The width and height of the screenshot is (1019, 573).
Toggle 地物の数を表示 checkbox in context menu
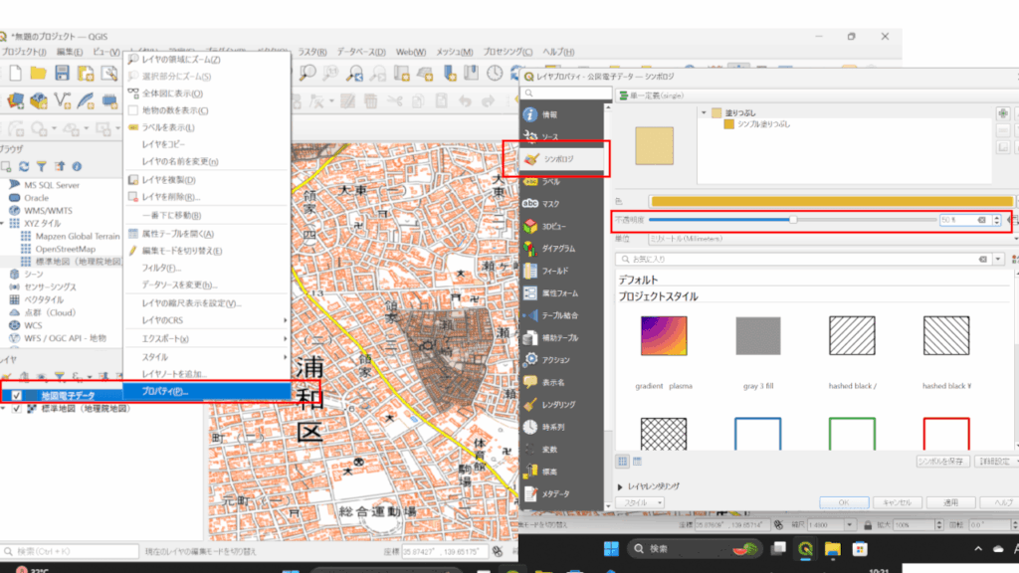(x=133, y=110)
